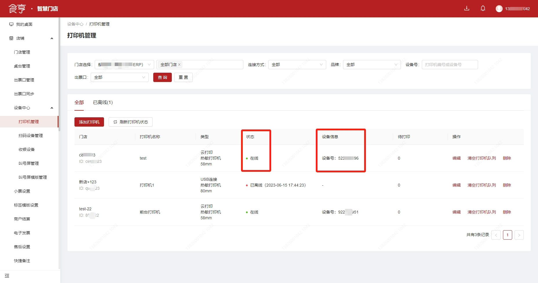The height and width of the screenshot is (283, 538).
Task: Click the download icon in the header
Action: point(466,8)
